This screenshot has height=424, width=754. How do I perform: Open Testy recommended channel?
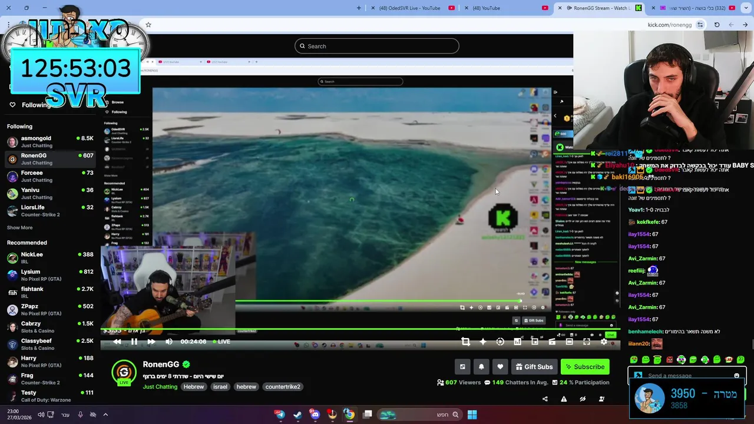(x=50, y=396)
